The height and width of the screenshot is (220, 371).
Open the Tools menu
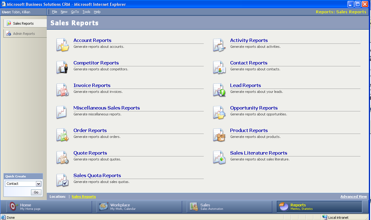(x=86, y=12)
